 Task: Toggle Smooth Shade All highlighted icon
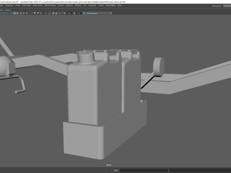click(x=14, y=13)
